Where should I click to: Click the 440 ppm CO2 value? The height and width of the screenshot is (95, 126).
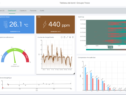click(59, 24)
